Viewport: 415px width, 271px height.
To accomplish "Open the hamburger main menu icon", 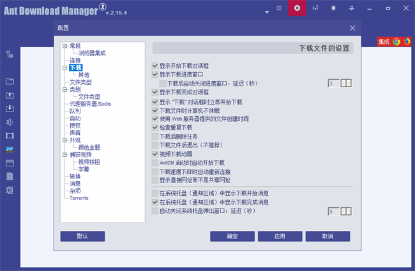I will click(x=278, y=8).
